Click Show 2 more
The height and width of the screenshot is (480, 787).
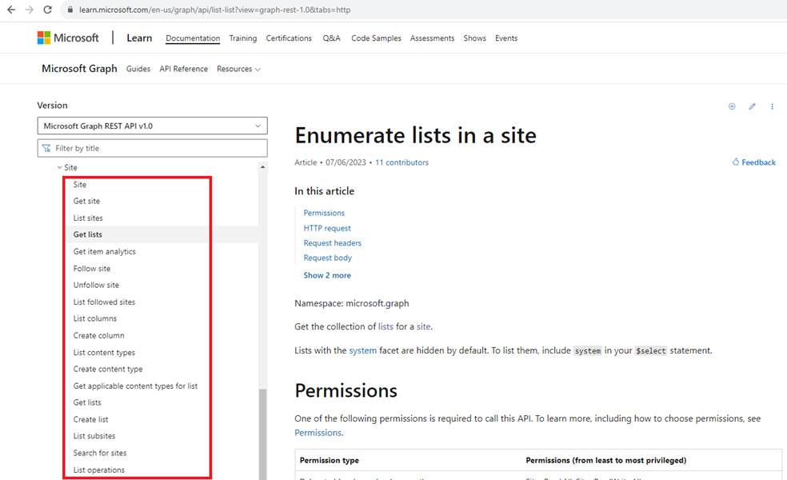pos(327,275)
